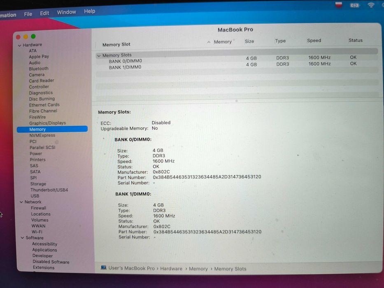Select Power in sidebar

point(36,153)
